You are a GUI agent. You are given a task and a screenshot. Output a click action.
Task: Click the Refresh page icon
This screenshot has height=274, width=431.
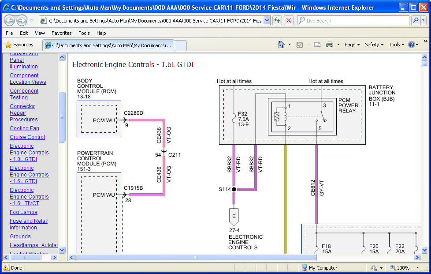(x=277, y=20)
